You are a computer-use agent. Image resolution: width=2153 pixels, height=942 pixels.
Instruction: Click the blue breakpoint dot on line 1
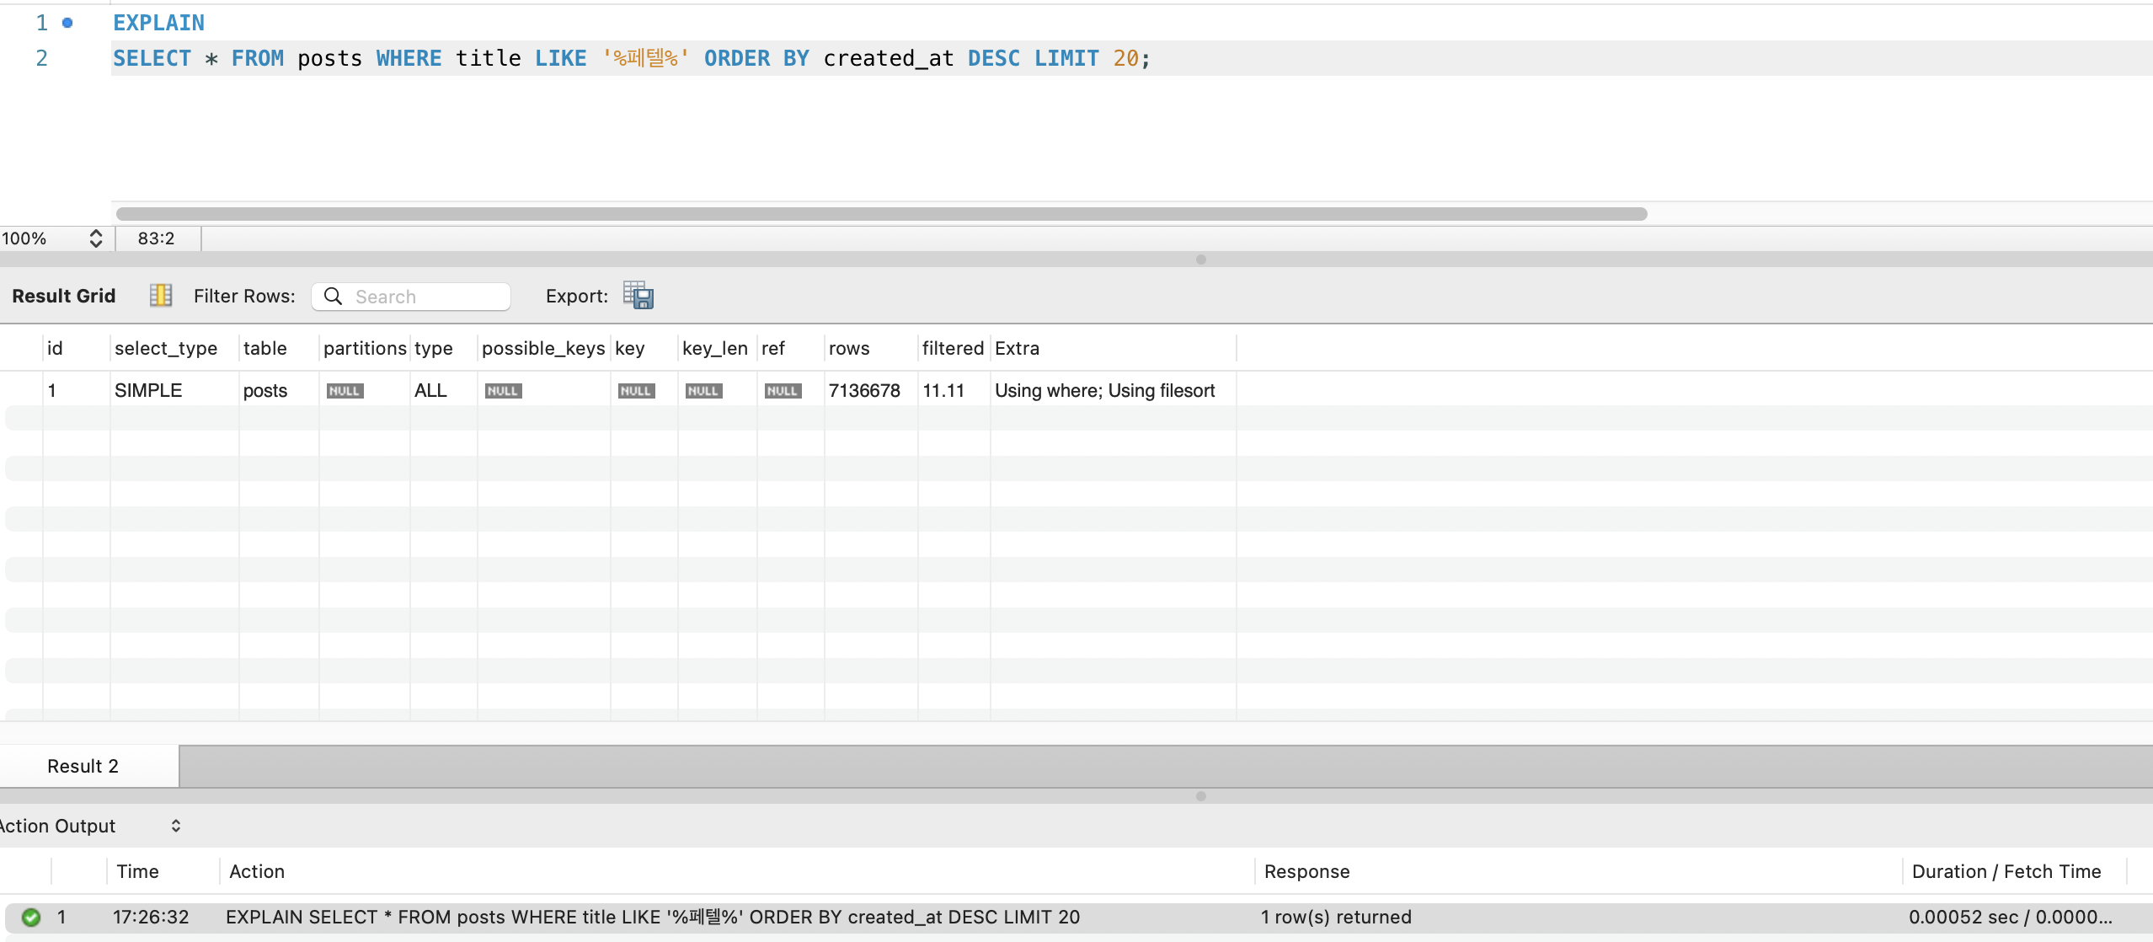67,23
